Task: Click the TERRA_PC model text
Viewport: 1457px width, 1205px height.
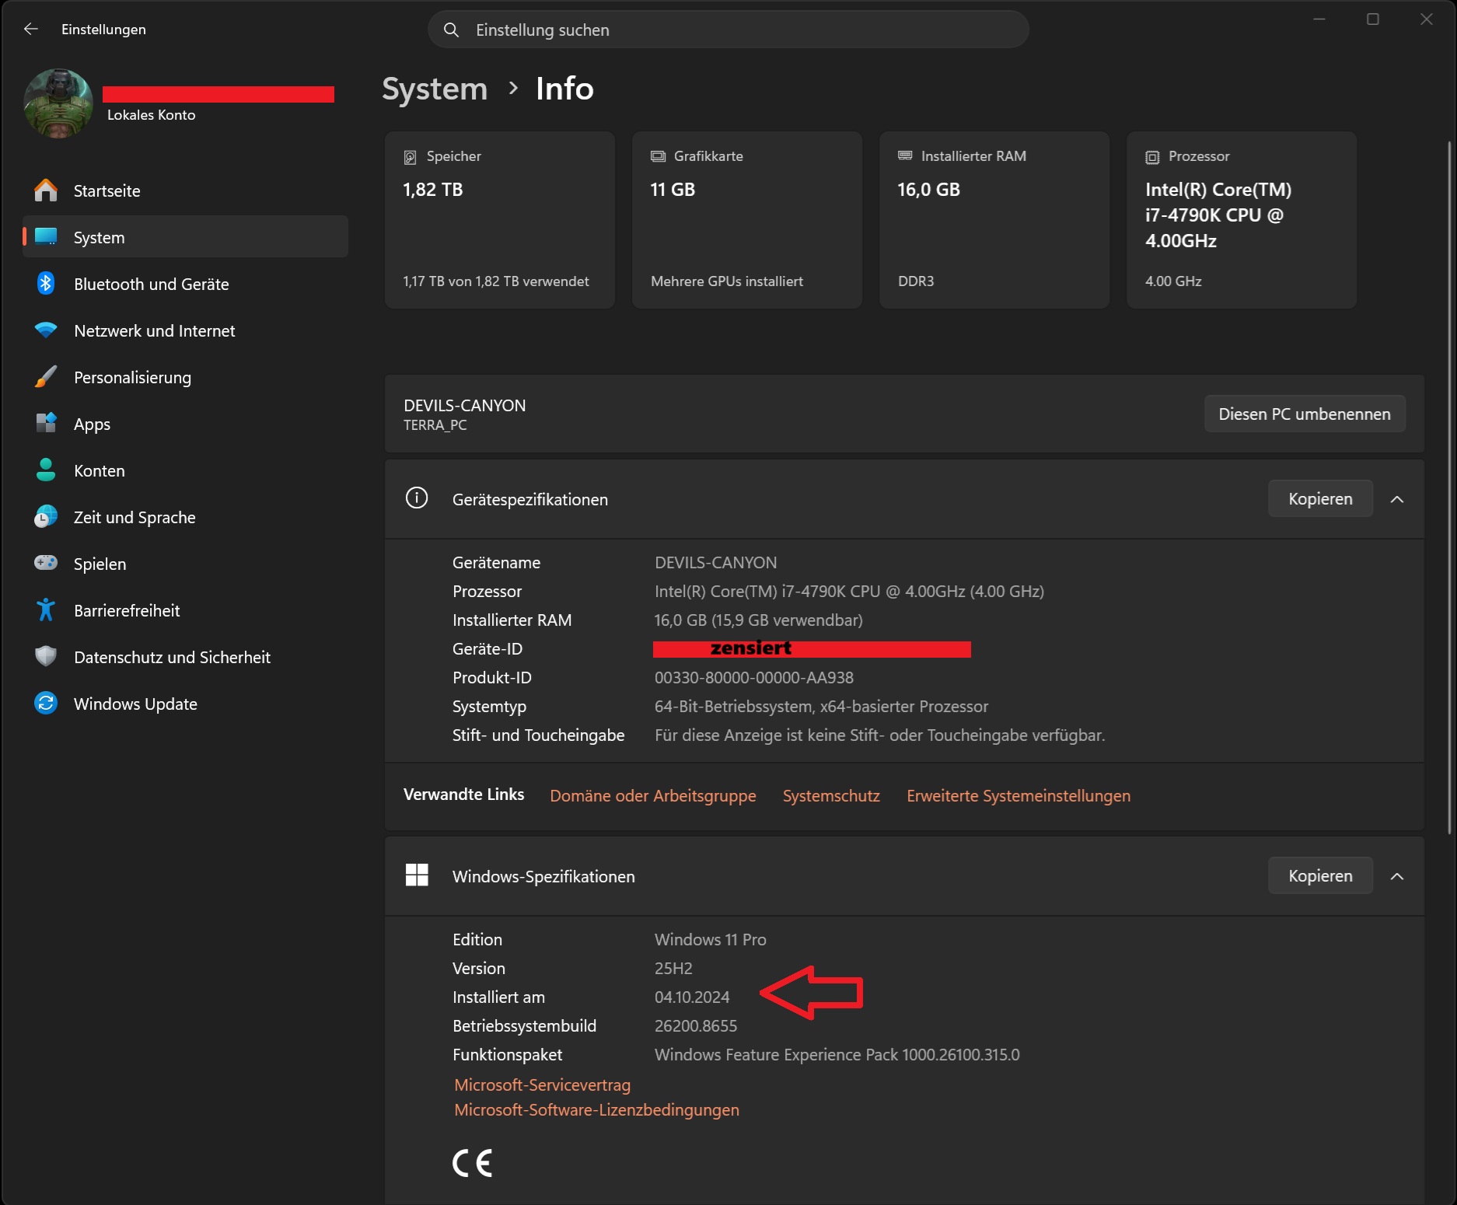Action: [x=435, y=425]
